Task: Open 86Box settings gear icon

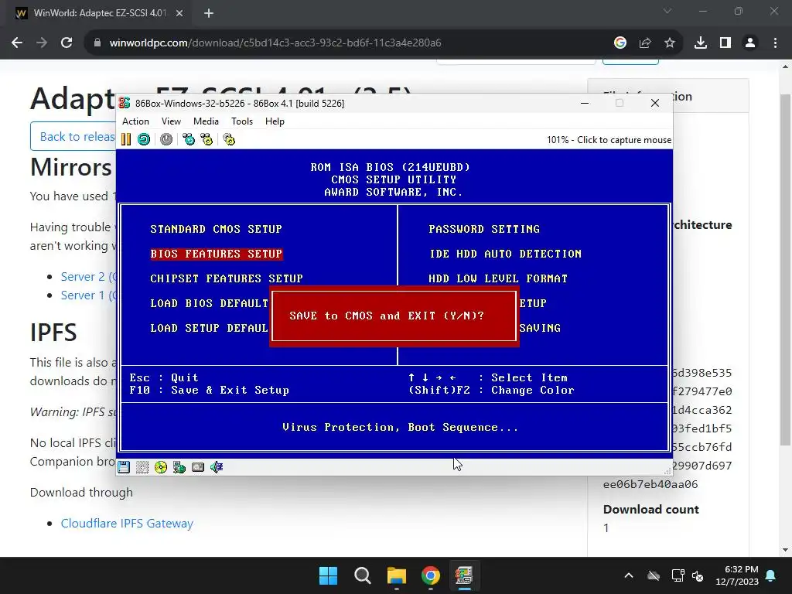Action: (x=229, y=139)
